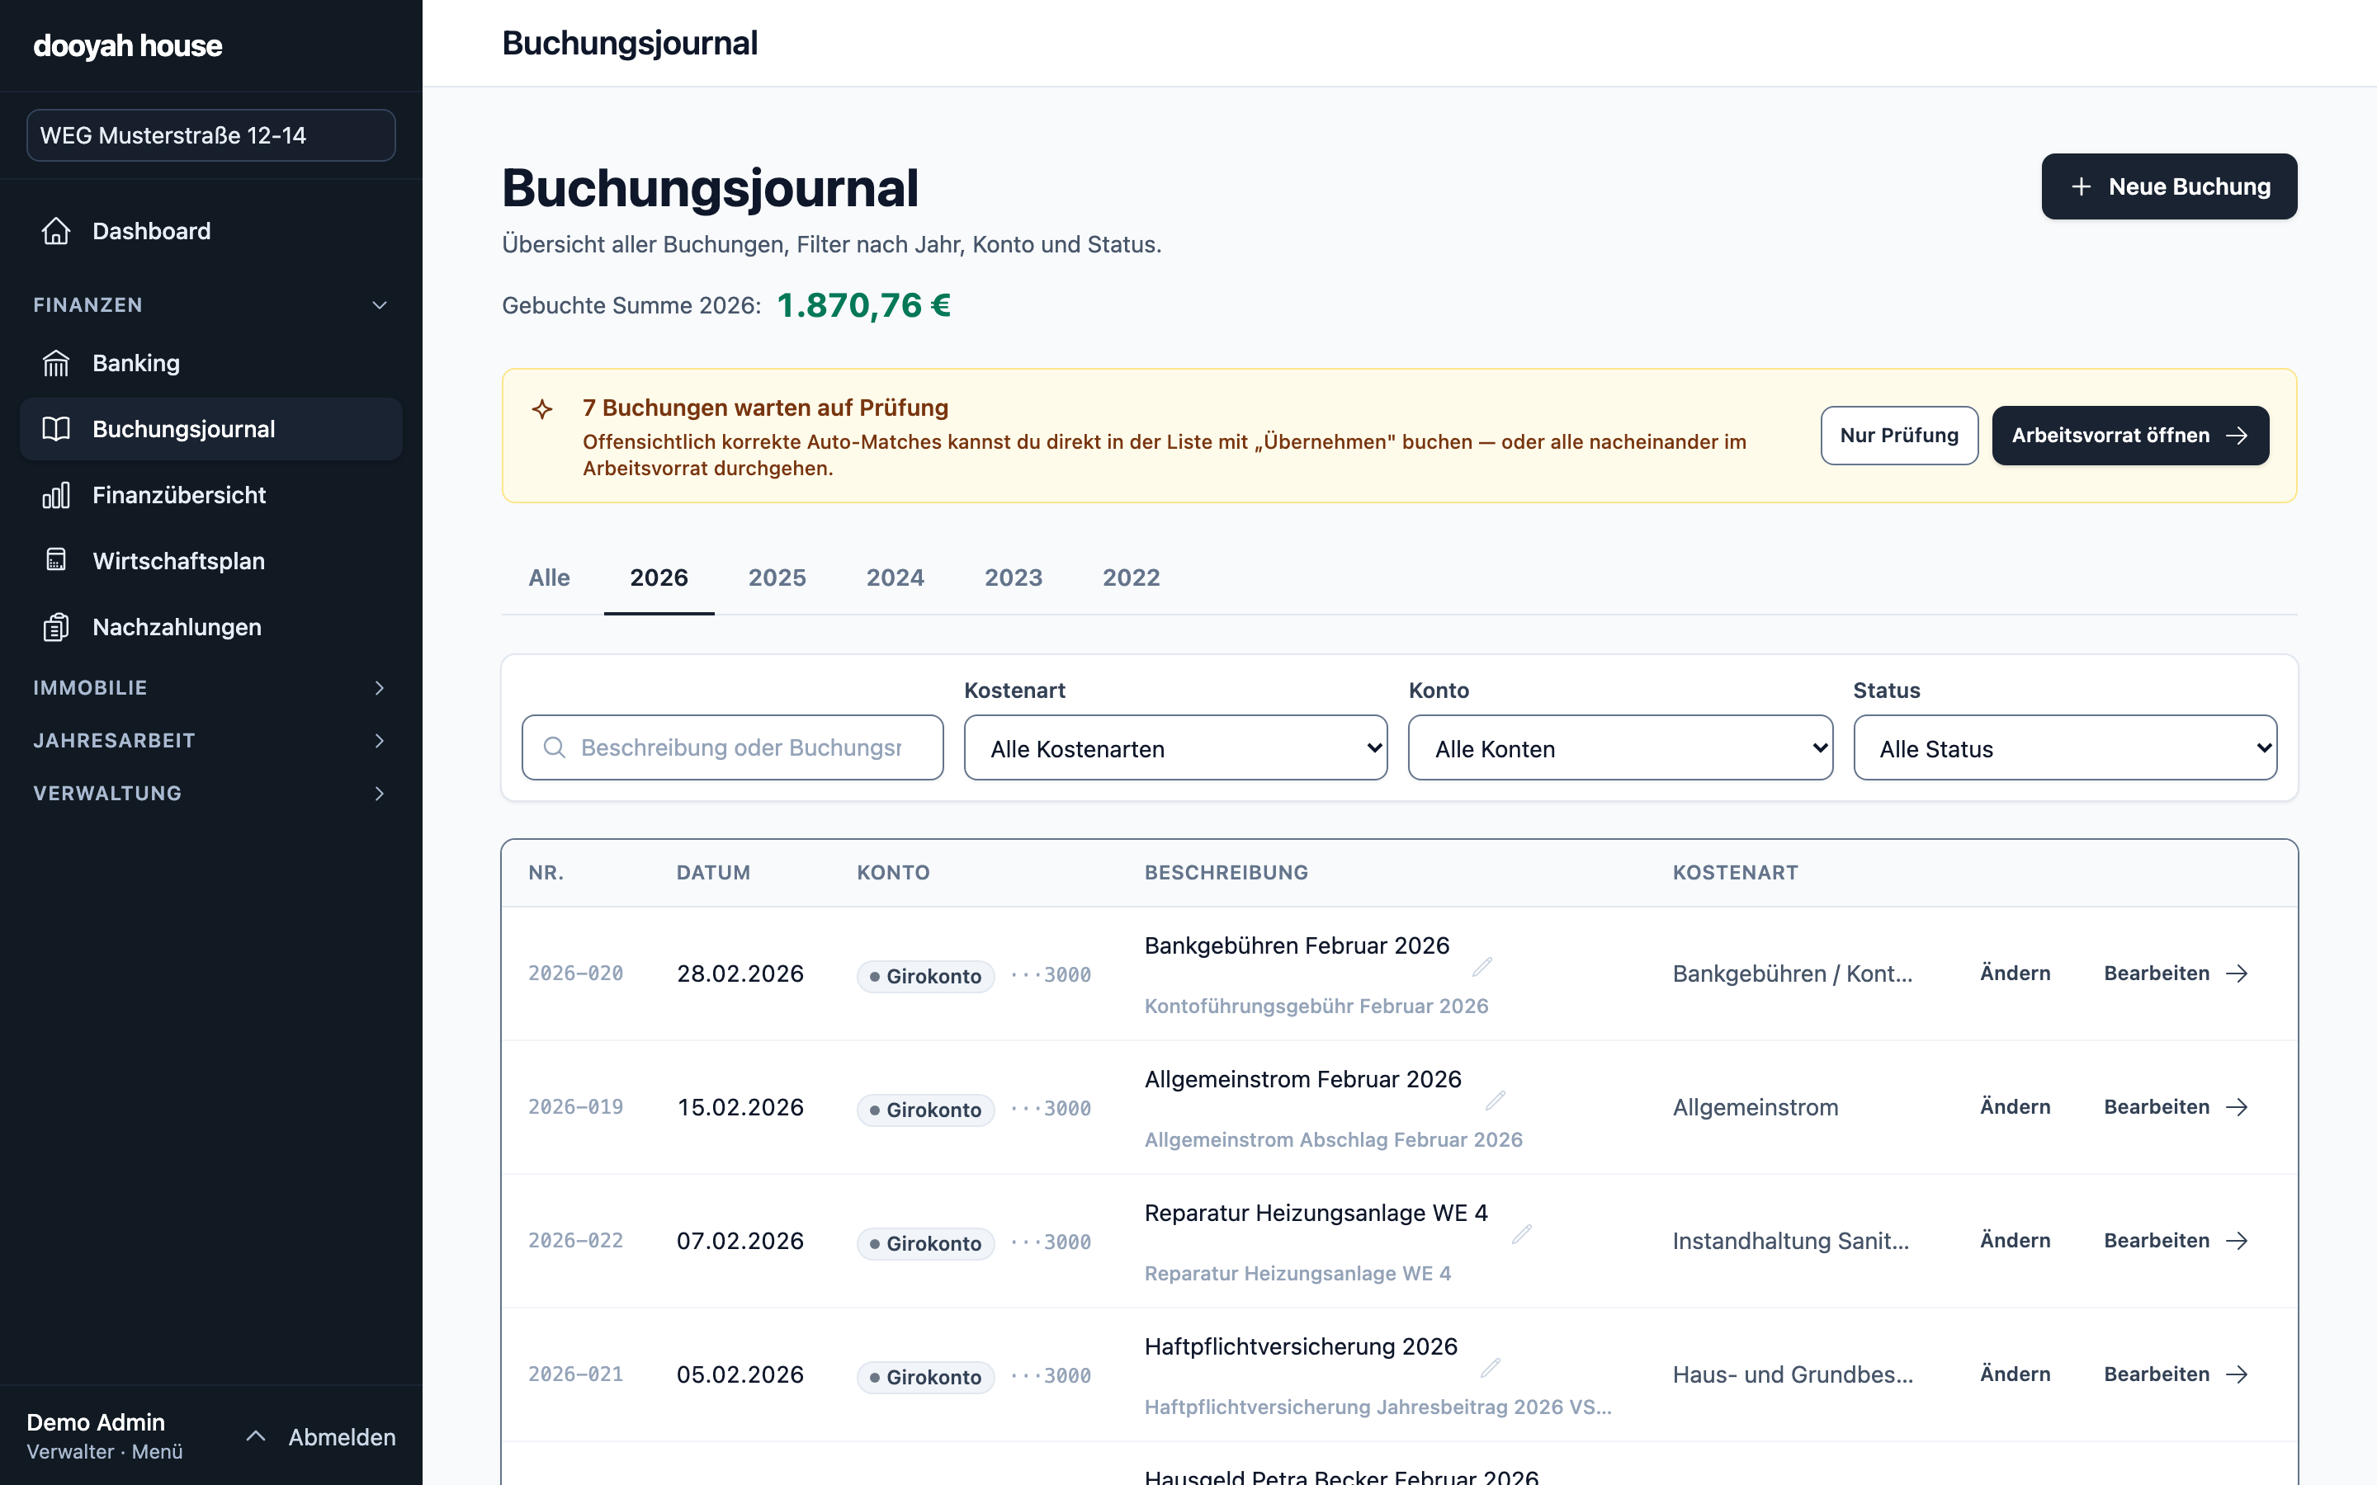Open the Konto dropdown Alle Konten
This screenshot has height=1485, width=2377.
click(1619, 747)
